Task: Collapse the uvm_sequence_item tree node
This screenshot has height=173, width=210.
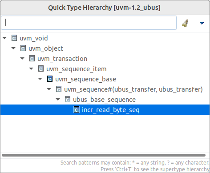Action: (31, 69)
